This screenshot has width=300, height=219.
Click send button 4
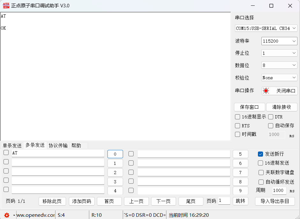[115, 191]
